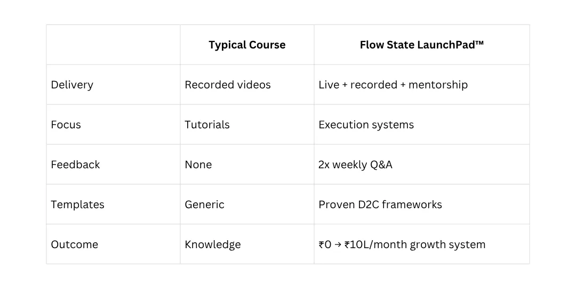Select the Knowledge cell
Image resolution: width=576 pixels, height=295 pixels.
click(247, 244)
